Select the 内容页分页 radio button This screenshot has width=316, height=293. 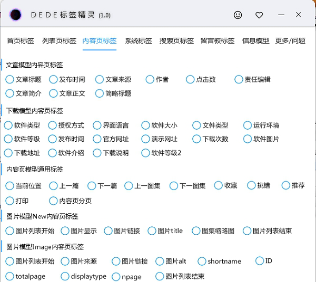(x=53, y=201)
